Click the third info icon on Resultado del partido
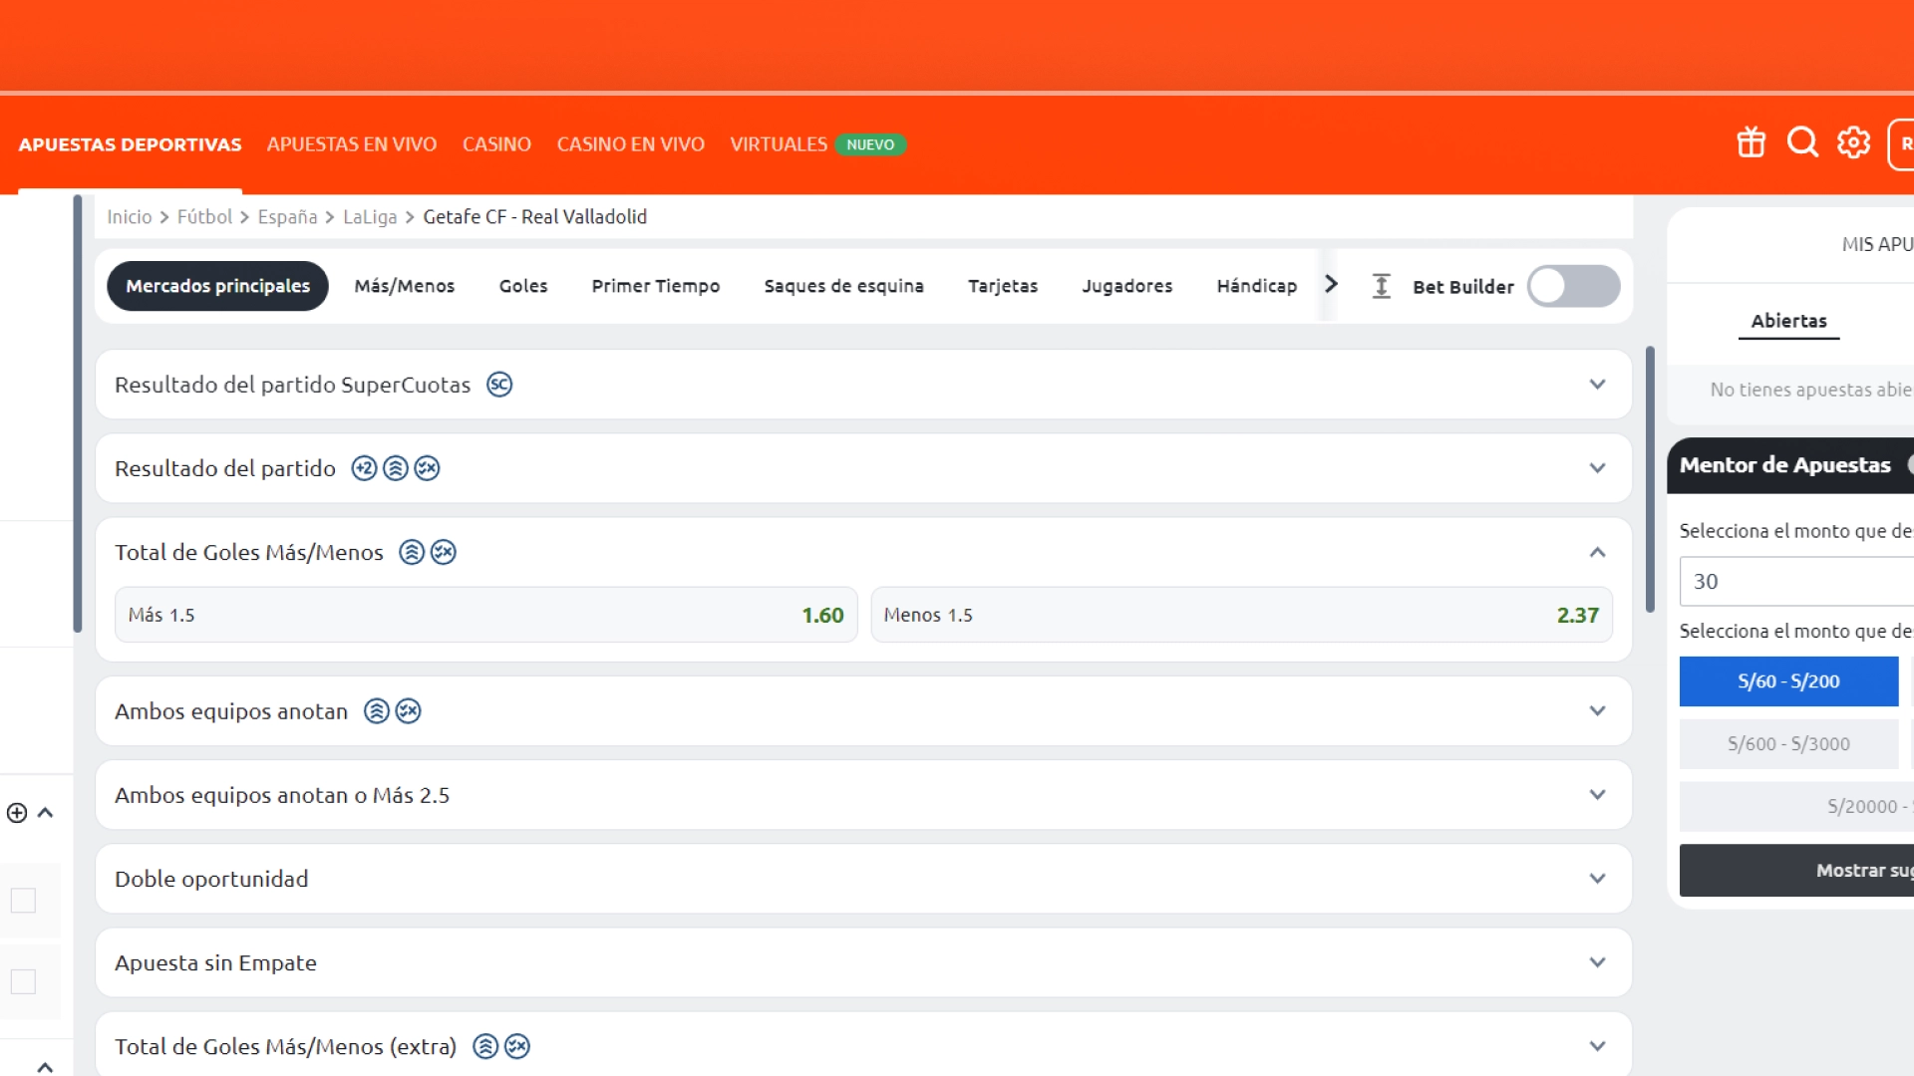The height and width of the screenshot is (1076, 1914). [x=428, y=467]
